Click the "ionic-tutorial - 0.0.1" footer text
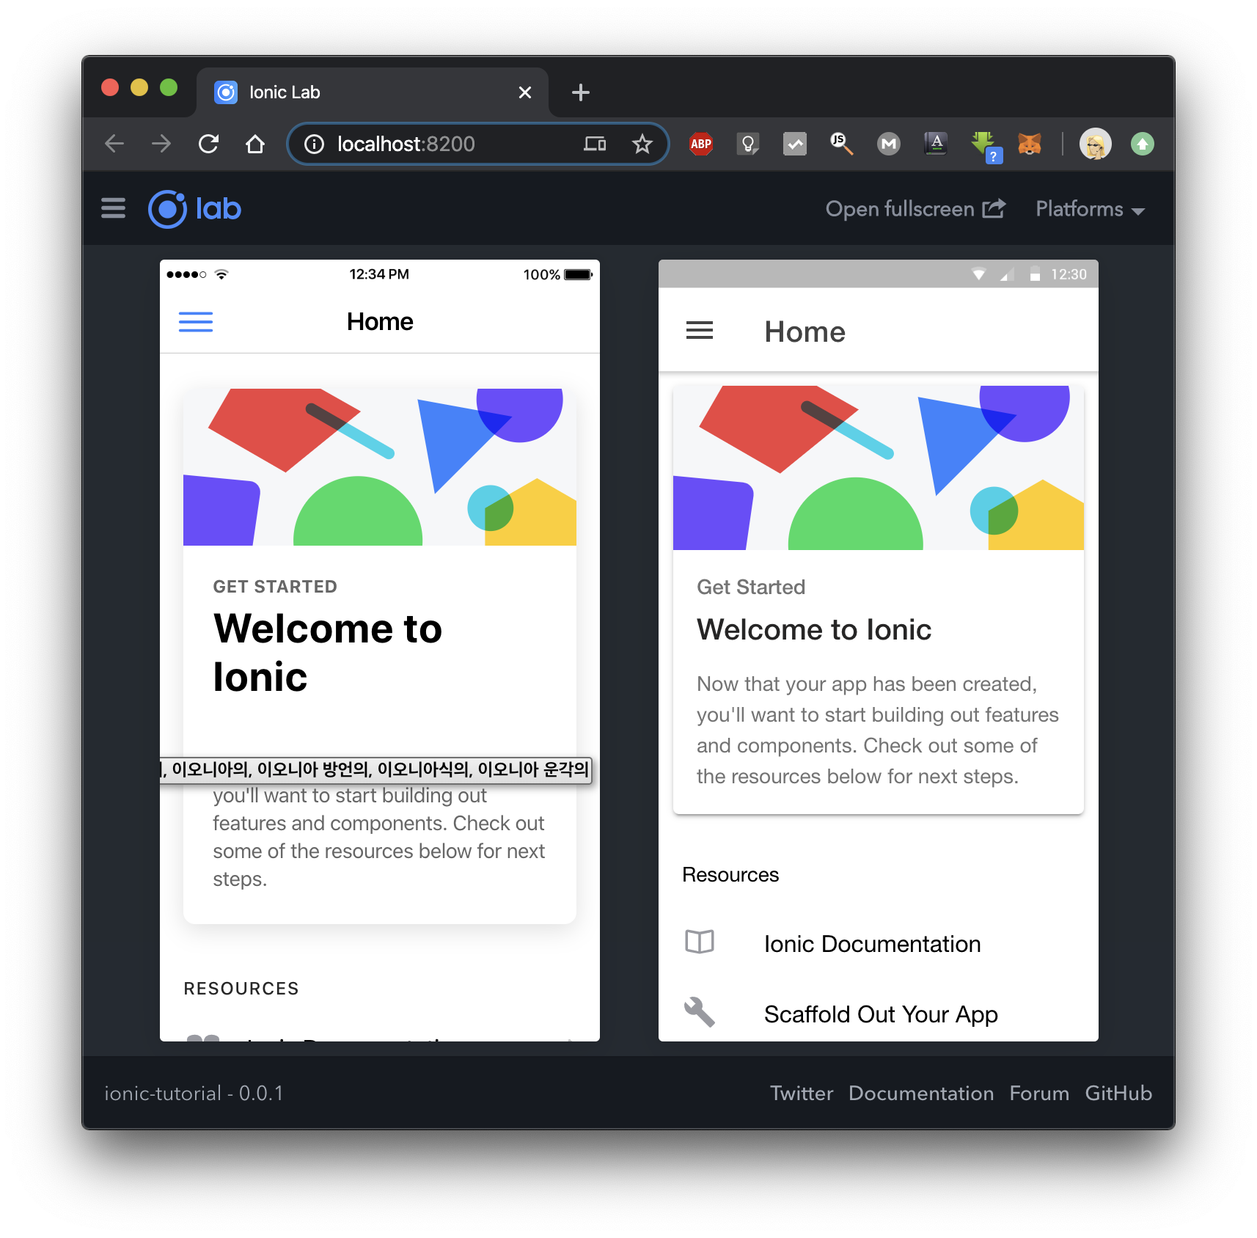The height and width of the screenshot is (1238, 1257). pos(194,1093)
